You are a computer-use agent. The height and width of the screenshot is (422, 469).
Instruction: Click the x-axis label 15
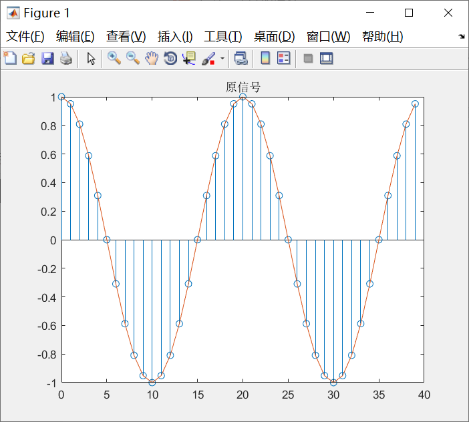pyautogui.click(x=198, y=395)
